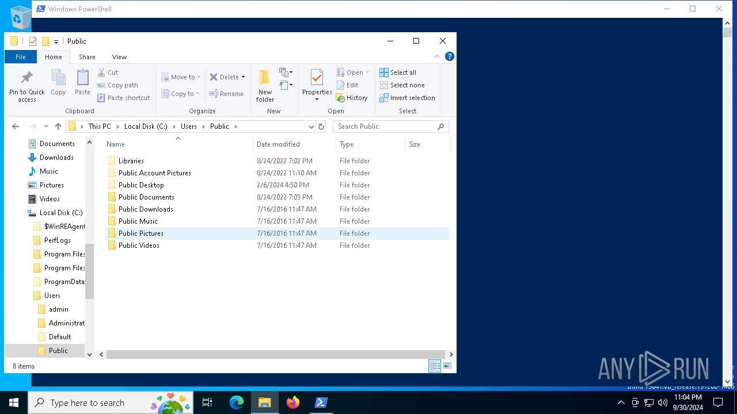737x414 pixels.
Task: Switch to the View tab
Action: (119, 57)
